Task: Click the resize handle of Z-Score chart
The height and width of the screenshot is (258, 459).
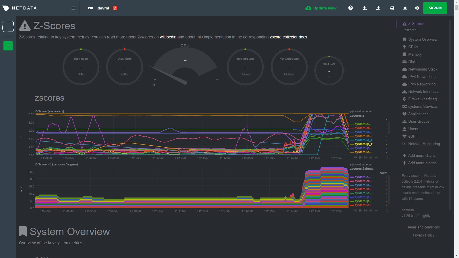Action: 387,157
